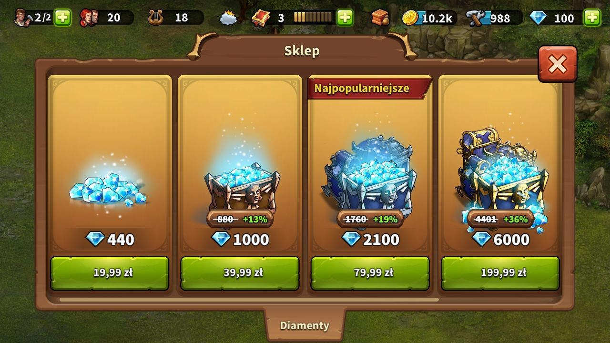Open the goods treasure chest icon
Screen dimensions: 610x343
pyautogui.click(x=381, y=18)
